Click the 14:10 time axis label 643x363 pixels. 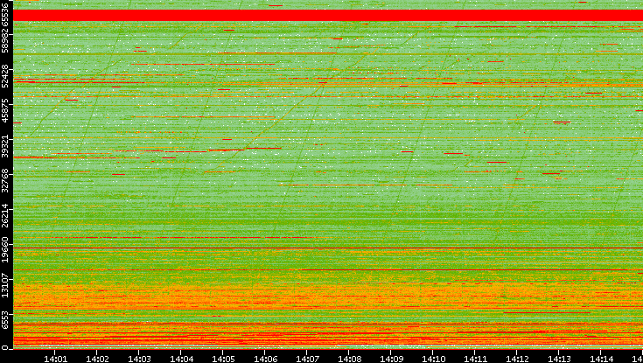click(433, 359)
